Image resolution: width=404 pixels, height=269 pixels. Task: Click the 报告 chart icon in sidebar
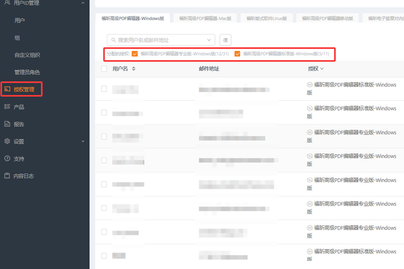click(x=7, y=124)
